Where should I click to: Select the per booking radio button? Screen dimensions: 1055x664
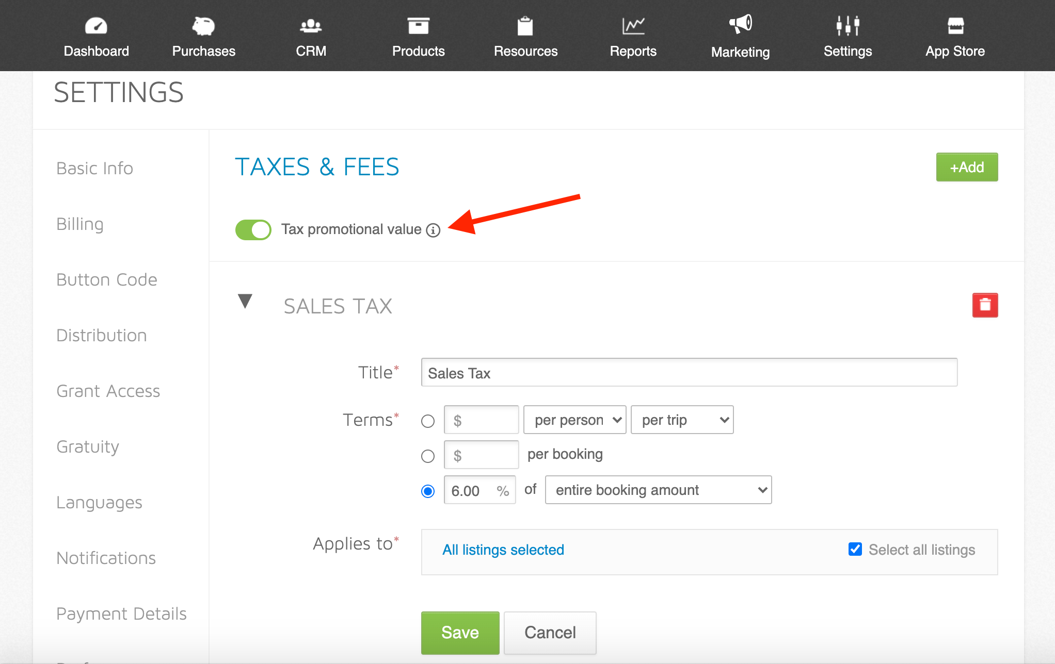tap(428, 456)
